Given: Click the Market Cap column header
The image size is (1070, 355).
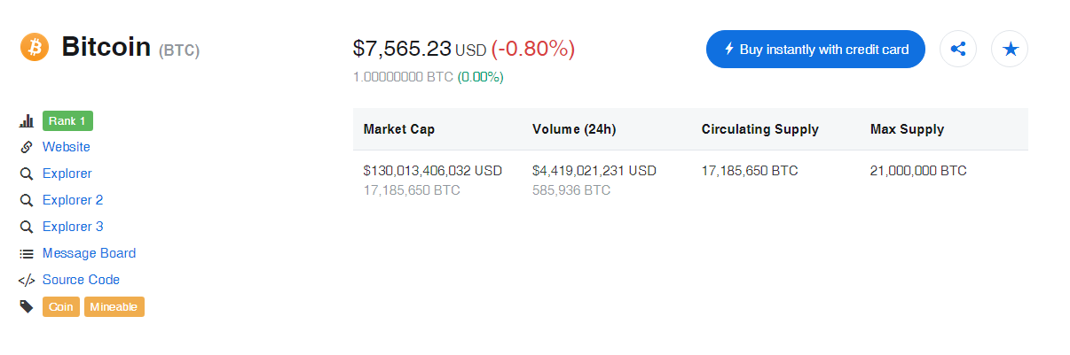Looking at the screenshot, I should [399, 129].
